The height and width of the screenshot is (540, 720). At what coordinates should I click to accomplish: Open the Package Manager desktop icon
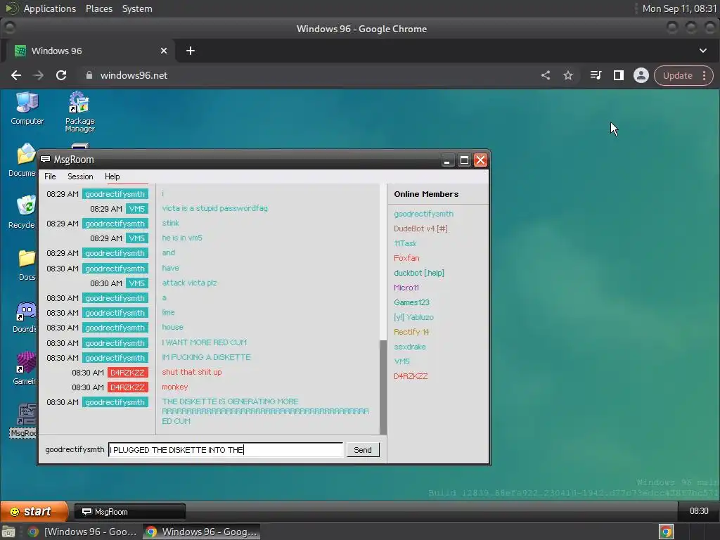click(x=80, y=112)
